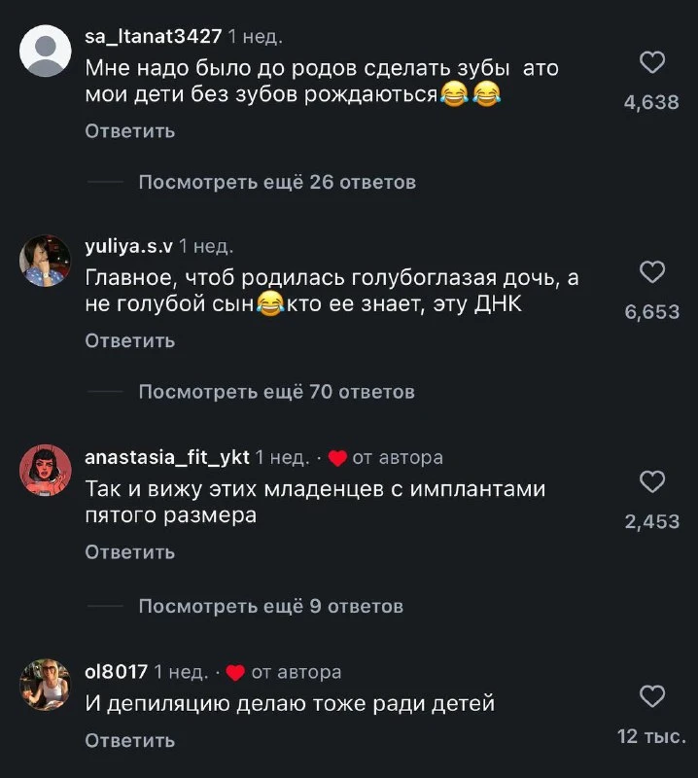Tap Ответить under anastasia_fit_ykt's comment
The image size is (698, 778).
(130, 552)
